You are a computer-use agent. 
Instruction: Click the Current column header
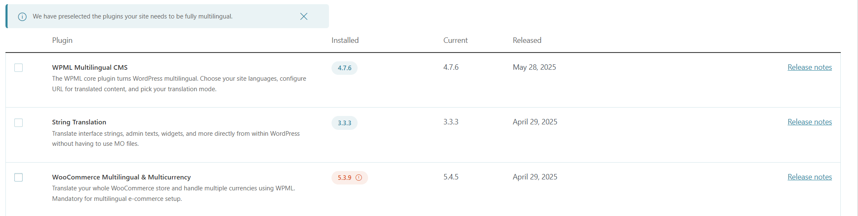coord(455,40)
